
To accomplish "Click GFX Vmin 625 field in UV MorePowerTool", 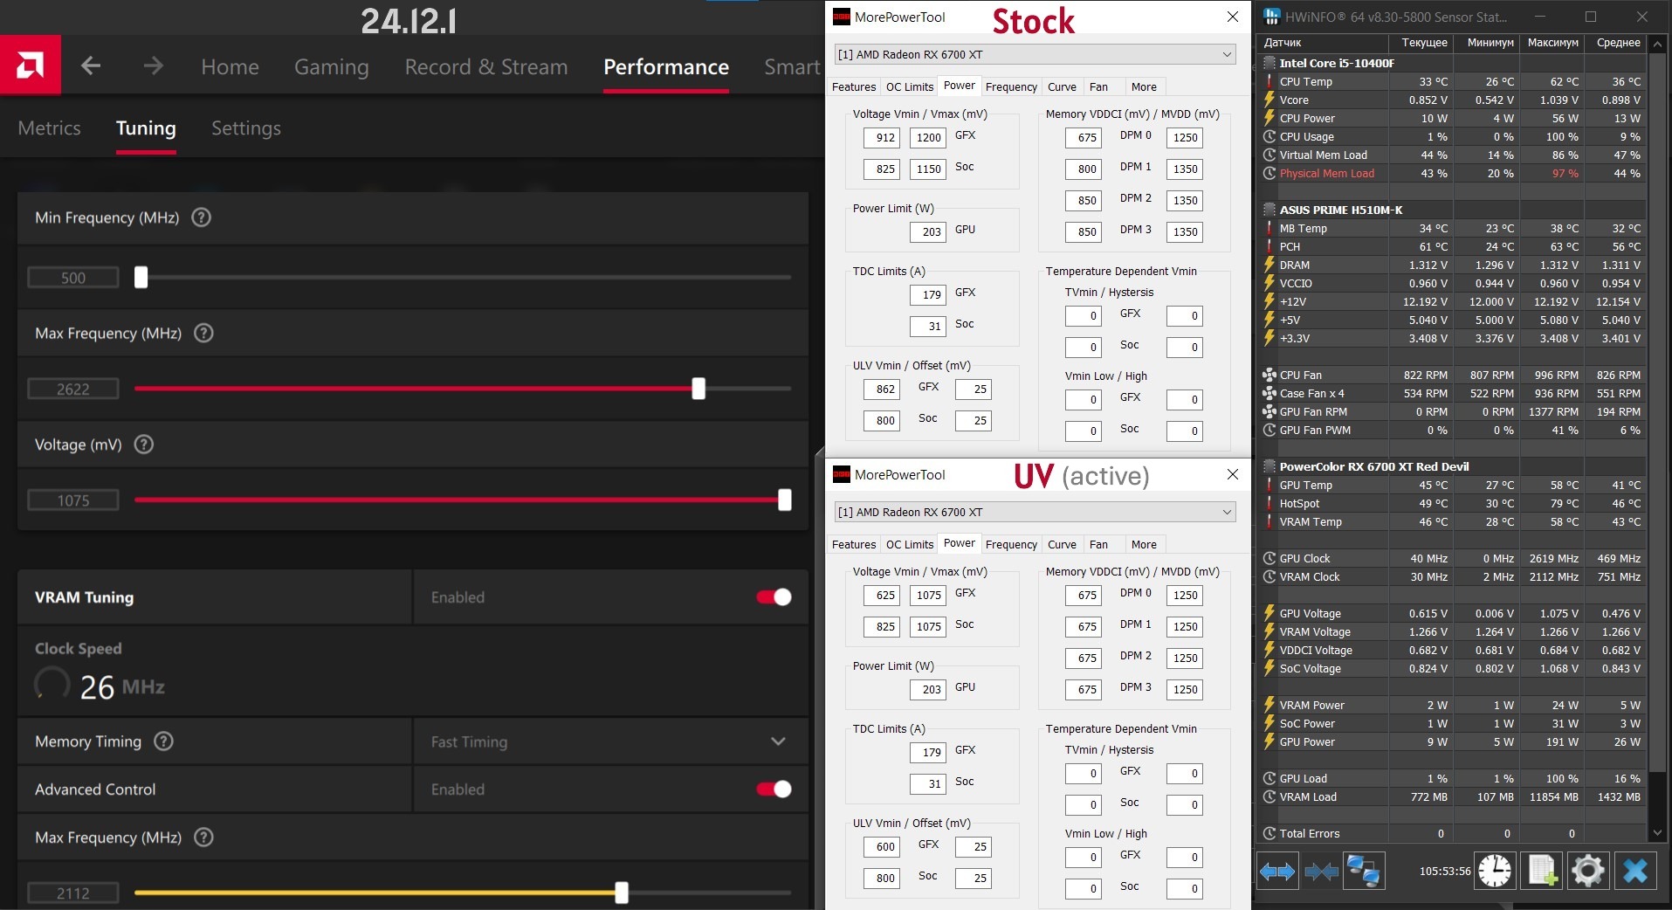I will click(x=882, y=595).
